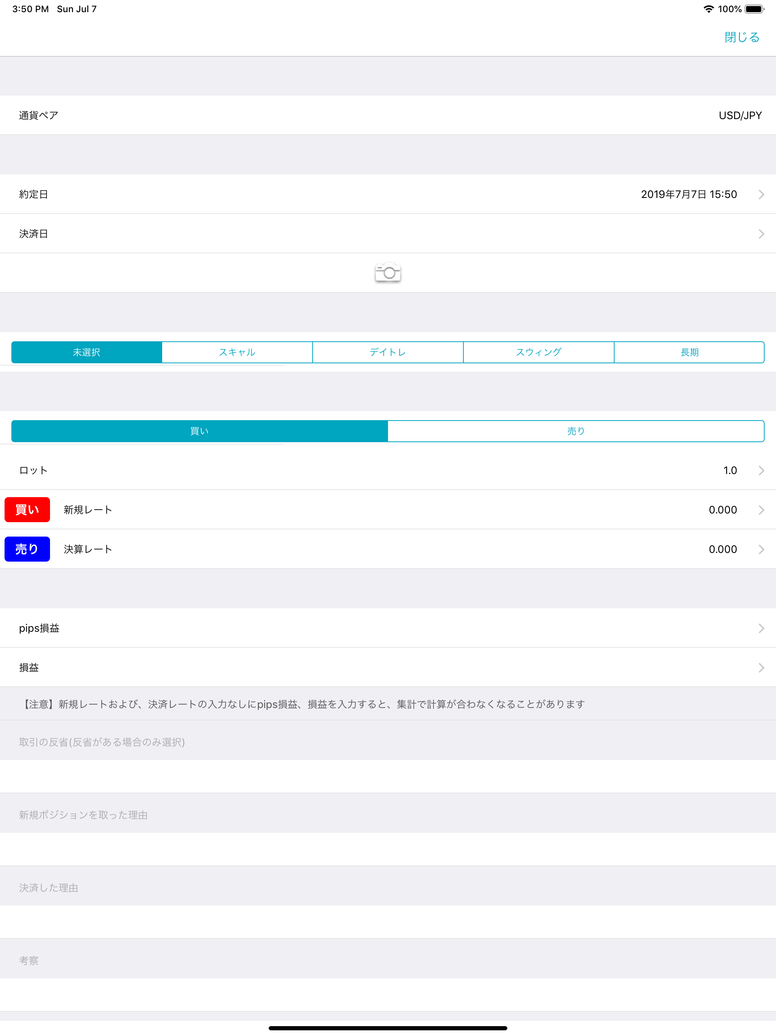Image resolution: width=776 pixels, height=1036 pixels.
Task: Open 決算レート value chevron
Action: click(762, 549)
